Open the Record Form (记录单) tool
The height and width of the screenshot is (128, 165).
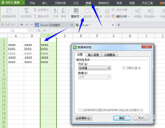coord(98,13)
